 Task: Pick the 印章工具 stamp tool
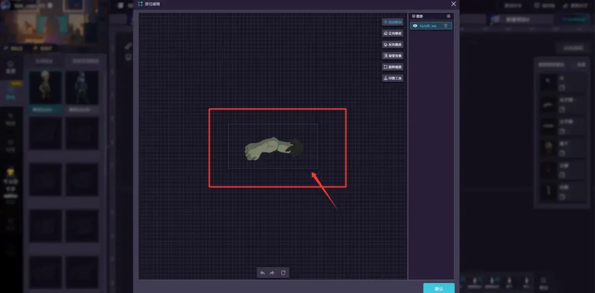392,78
